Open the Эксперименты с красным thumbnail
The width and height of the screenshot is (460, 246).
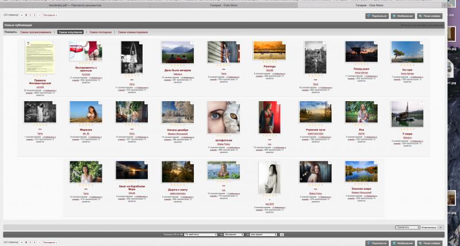(x=86, y=51)
